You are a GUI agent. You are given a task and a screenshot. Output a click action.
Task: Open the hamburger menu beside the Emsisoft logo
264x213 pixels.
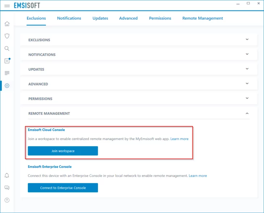point(7,6)
